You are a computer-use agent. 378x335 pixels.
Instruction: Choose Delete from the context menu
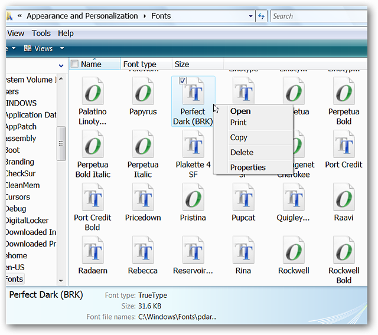(242, 152)
